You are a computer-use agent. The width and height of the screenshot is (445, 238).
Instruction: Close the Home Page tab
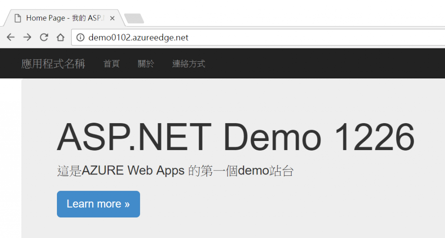[x=112, y=18]
